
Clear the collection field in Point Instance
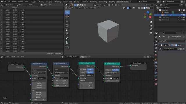point(118,78)
